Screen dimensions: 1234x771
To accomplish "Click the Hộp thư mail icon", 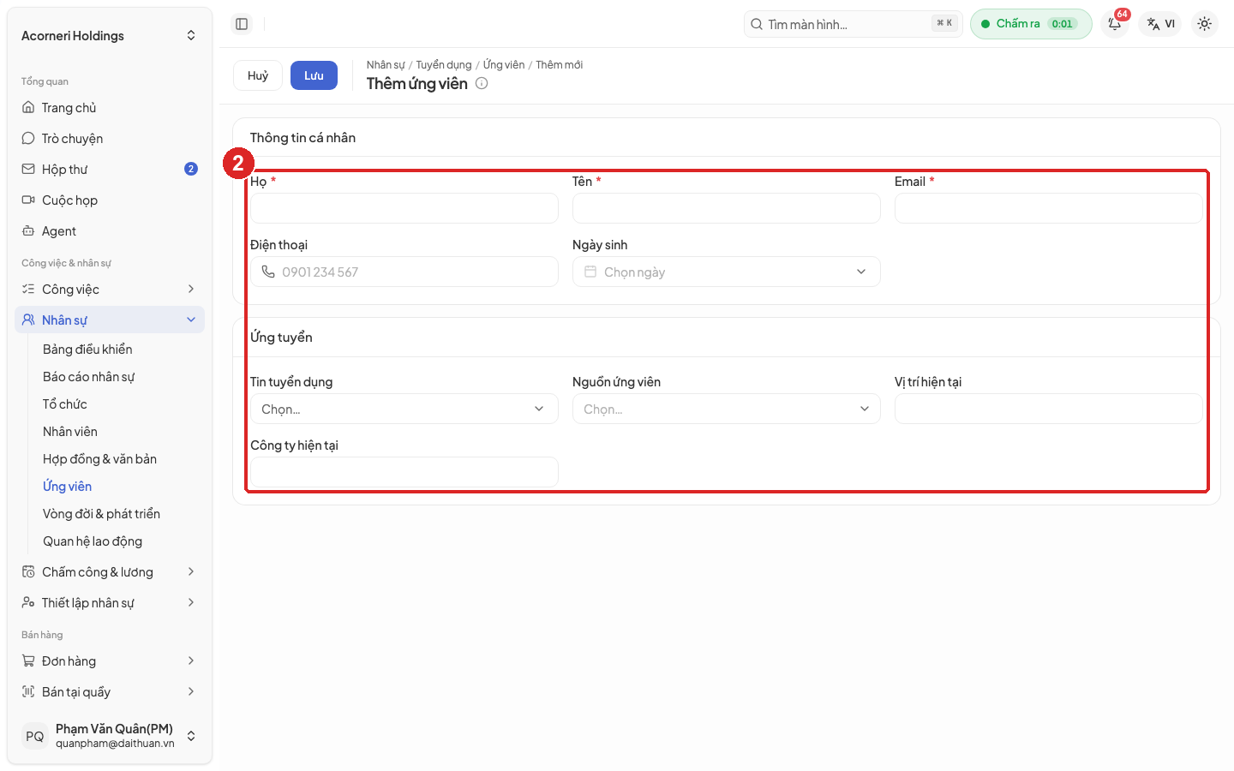I will click(28, 169).
